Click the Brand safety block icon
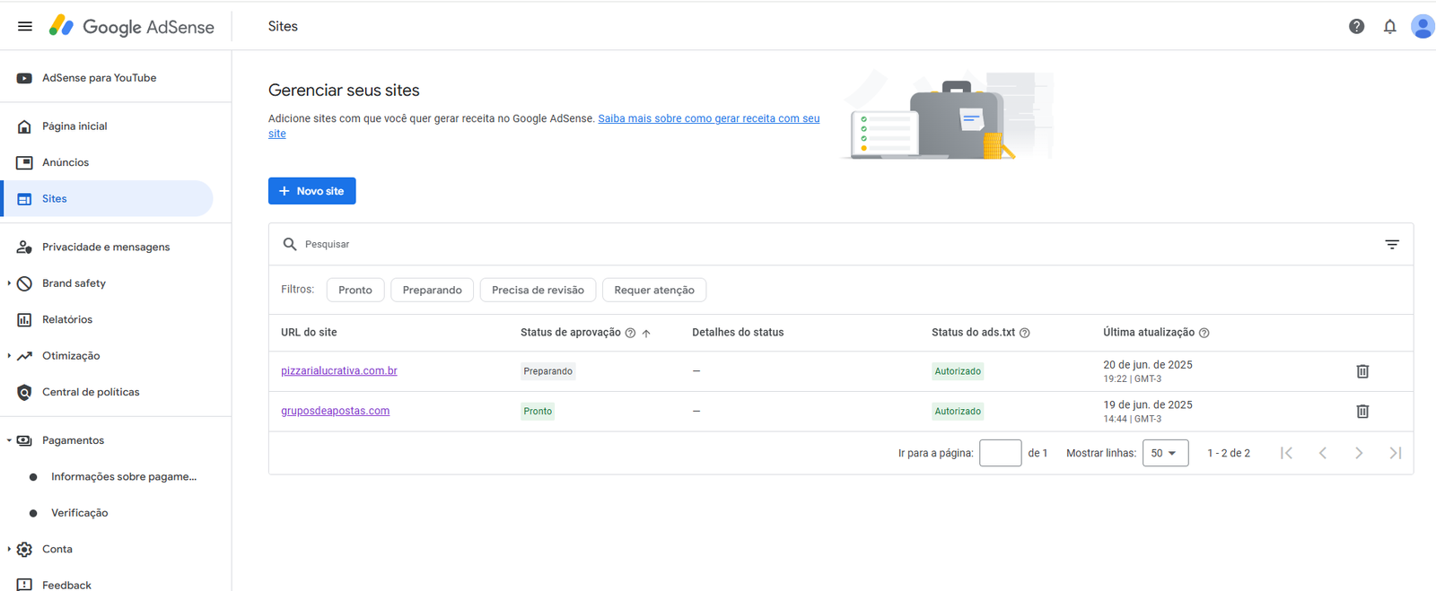 (x=24, y=283)
